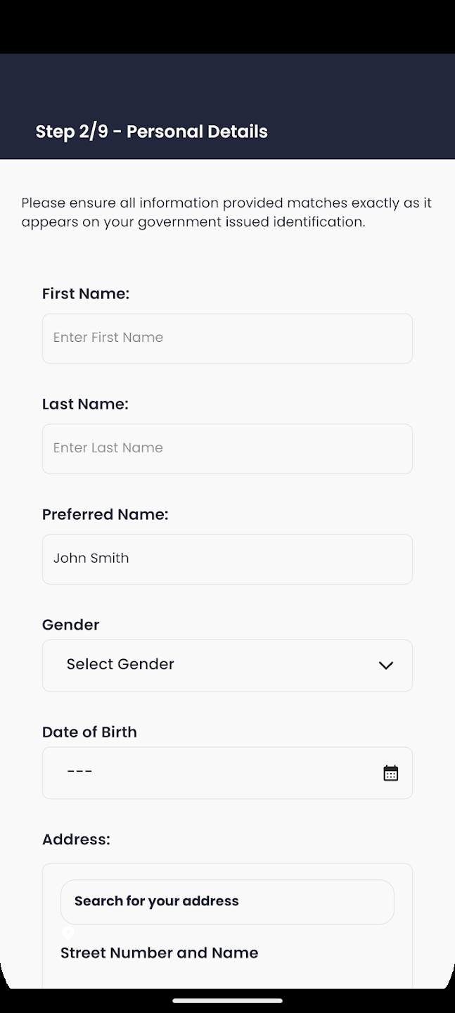Open the Date of Birth calendar icon
This screenshot has width=455, height=1013.
390,773
